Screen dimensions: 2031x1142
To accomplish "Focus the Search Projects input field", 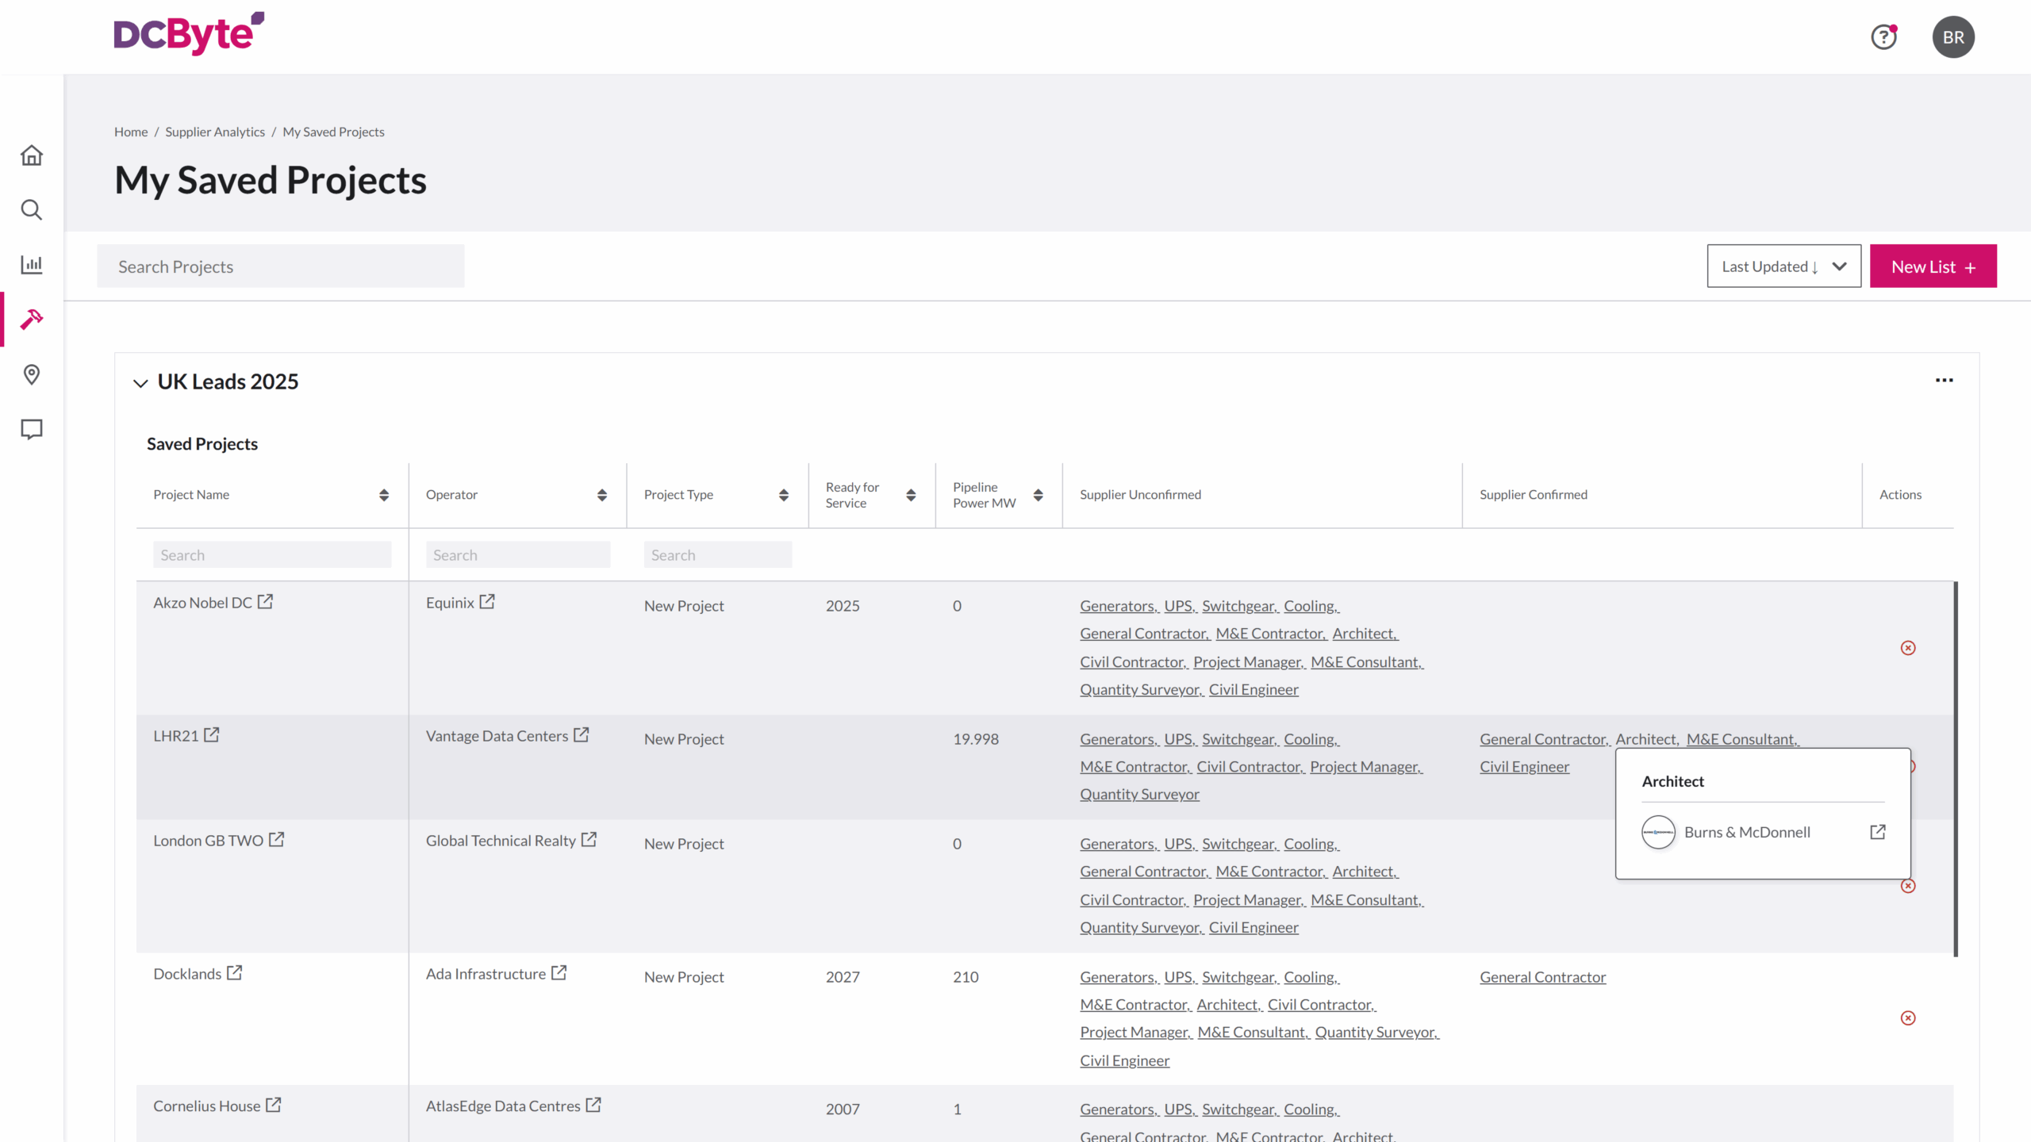I will (280, 266).
